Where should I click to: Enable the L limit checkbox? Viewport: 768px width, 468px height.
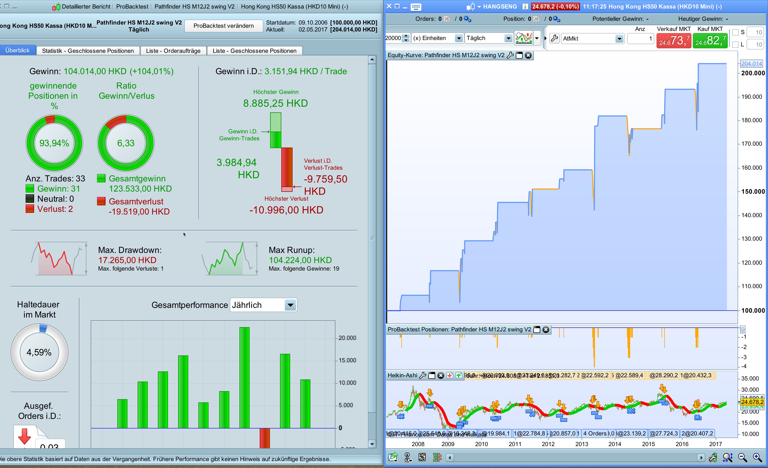coord(735,45)
